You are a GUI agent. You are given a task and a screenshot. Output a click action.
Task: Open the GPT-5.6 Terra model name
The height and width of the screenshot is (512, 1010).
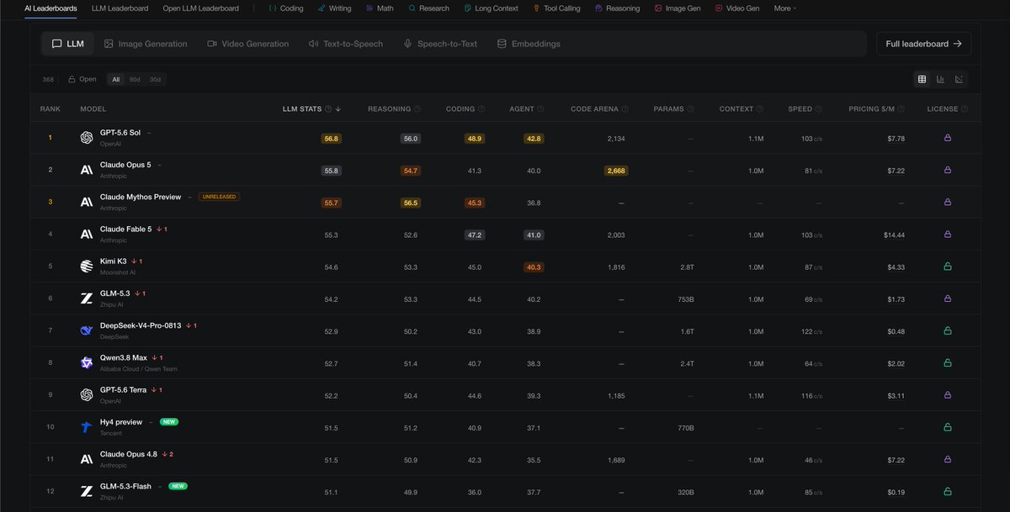pyautogui.click(x=124, y=390)
